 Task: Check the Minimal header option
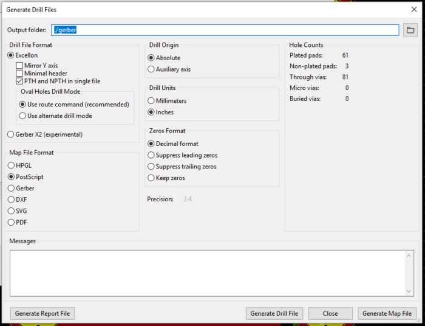20,74
